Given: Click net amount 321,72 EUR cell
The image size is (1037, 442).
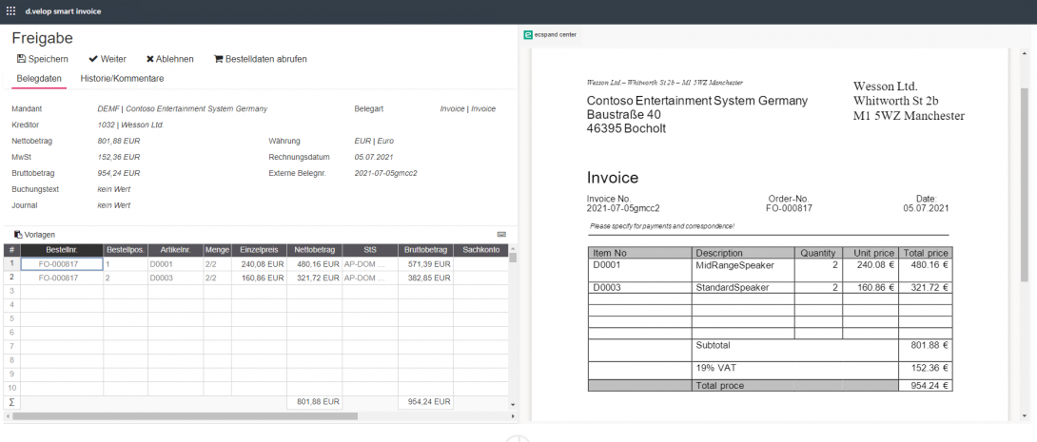Looking at the screenshot, I should click(314, 279).
